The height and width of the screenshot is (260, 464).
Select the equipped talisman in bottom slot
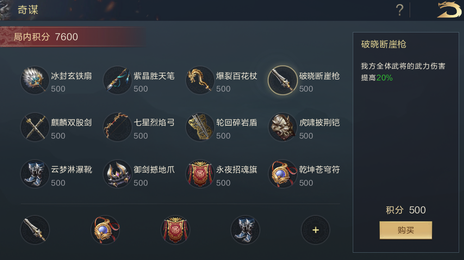[105, 230]
